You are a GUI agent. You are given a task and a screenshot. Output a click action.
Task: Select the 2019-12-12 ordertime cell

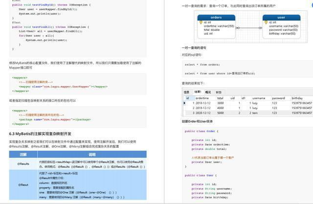pyautogui.click(x=203, y=108)
